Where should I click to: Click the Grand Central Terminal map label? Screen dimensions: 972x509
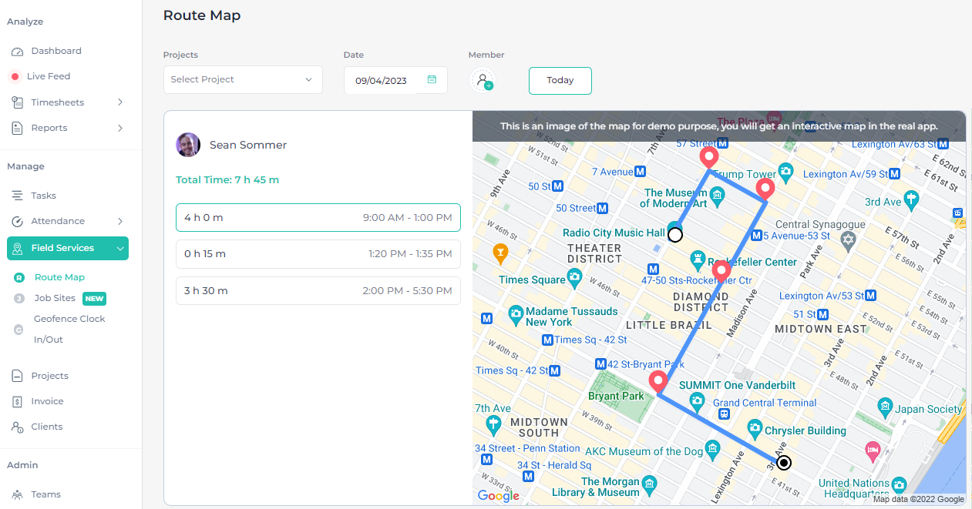(765, 403)
